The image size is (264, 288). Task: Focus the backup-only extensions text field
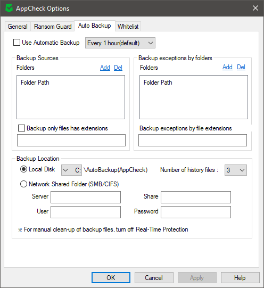pos(71,141)
